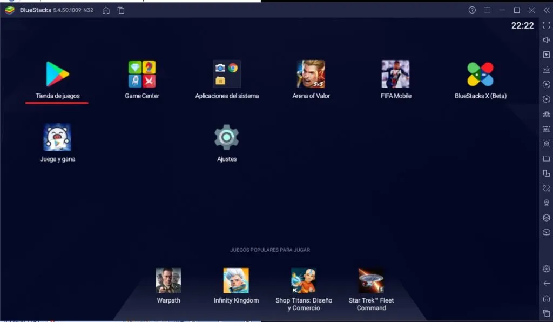The height and width of the screenshot is (322, 553).
Task: Open the Ajustes settings app
Action: (226, 138)
